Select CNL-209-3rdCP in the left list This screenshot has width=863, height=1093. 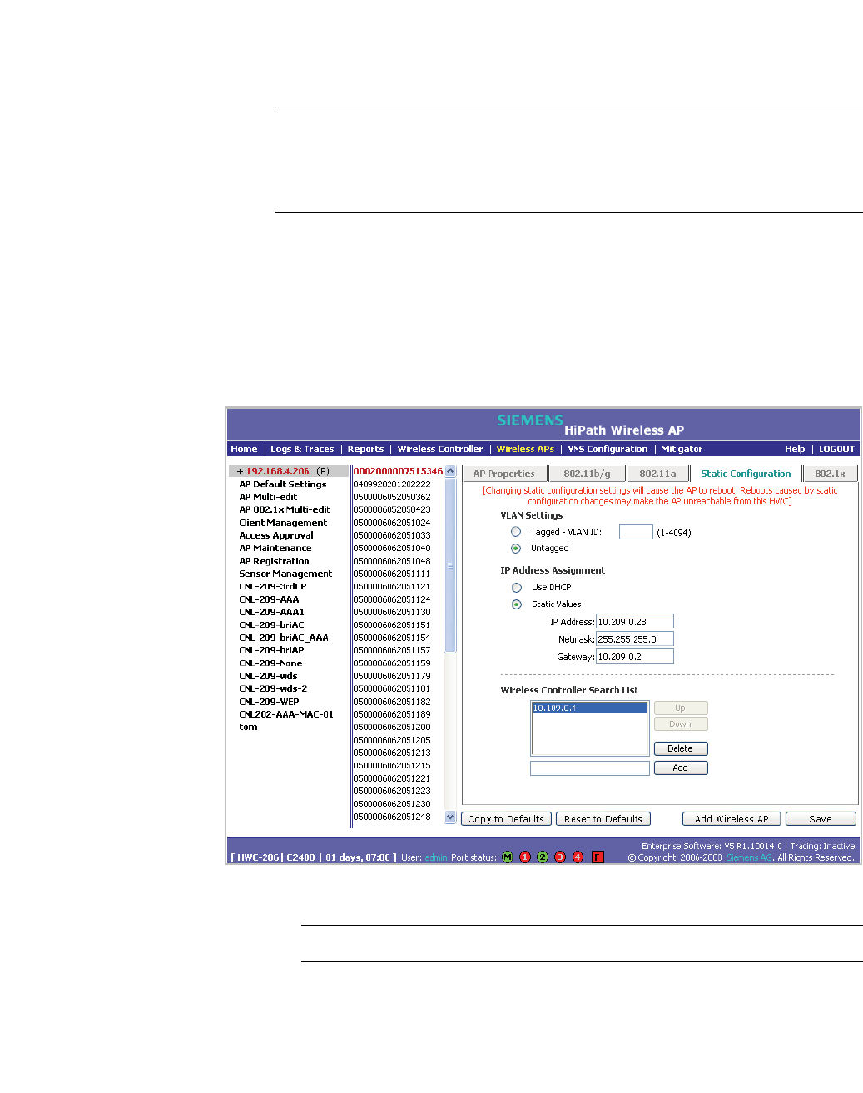pos(273,586)
